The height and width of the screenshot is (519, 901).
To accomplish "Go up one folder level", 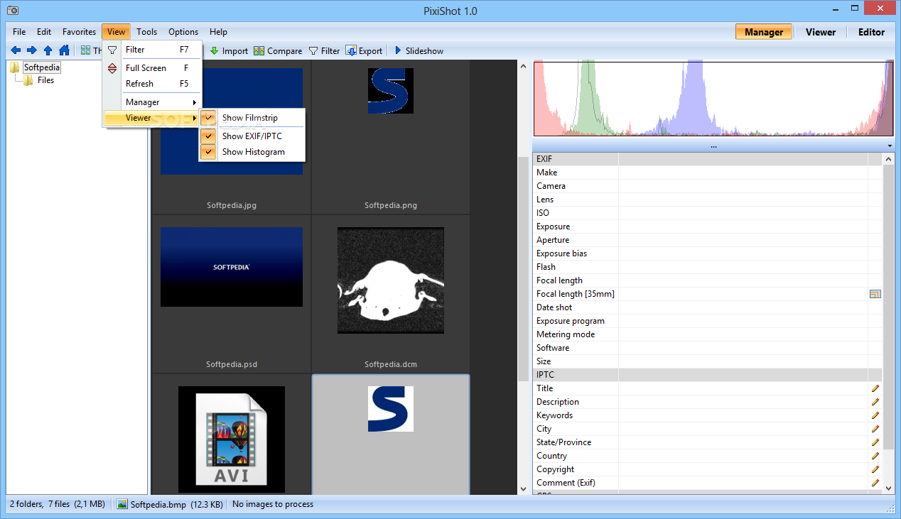I will tap(48, 50).
